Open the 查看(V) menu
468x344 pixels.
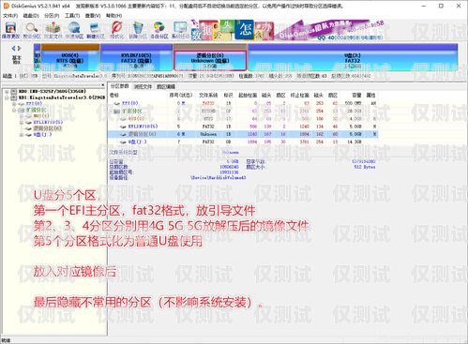click(x=93, y=15)
